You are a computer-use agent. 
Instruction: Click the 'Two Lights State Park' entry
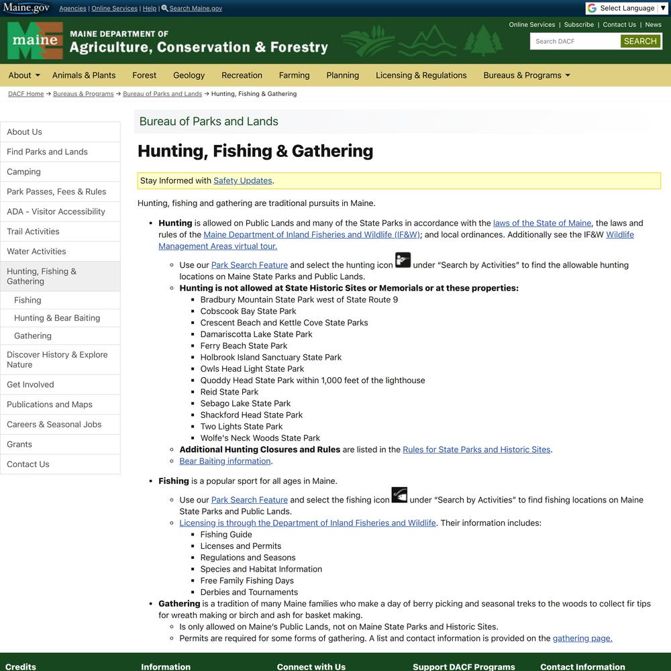point(242,427)
